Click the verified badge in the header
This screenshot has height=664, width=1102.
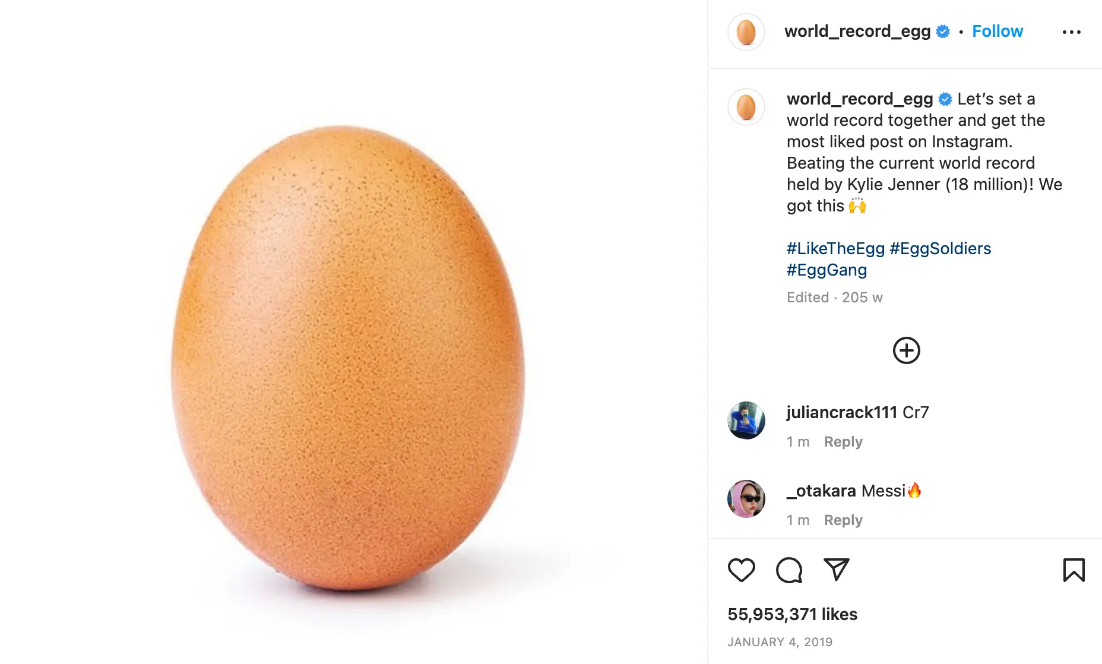(943, 31)
